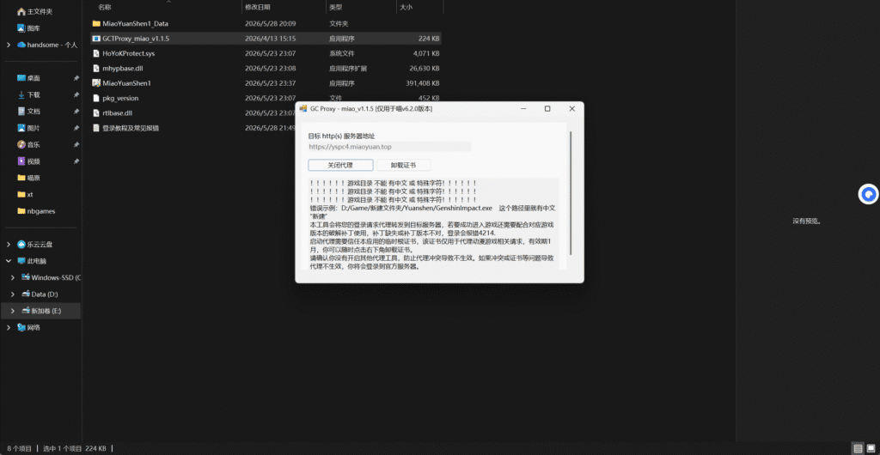Click the 桌面 quick access icon

tap(21, 78)
